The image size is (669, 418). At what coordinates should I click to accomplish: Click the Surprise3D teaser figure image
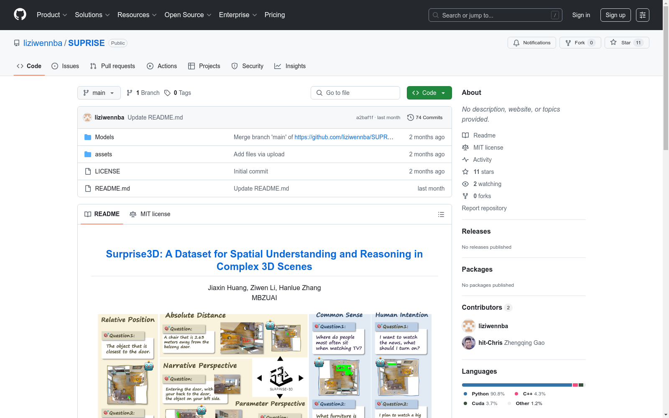click(265, 366)
